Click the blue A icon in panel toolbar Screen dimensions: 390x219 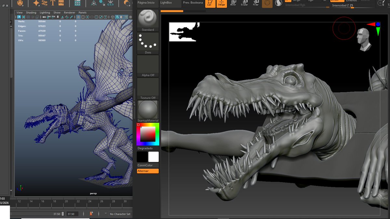point(19,17)
